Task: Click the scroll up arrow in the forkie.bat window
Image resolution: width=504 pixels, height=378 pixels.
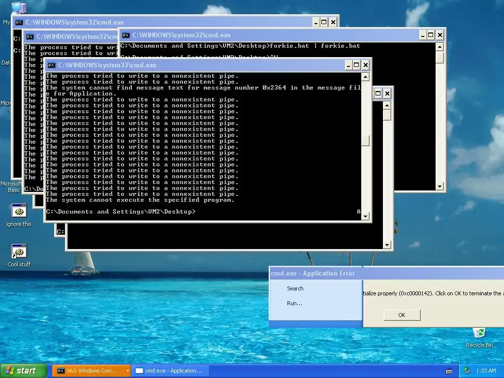Action: coord(440,47)
